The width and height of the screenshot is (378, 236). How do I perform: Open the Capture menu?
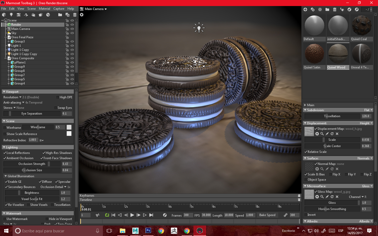[59, 9]
